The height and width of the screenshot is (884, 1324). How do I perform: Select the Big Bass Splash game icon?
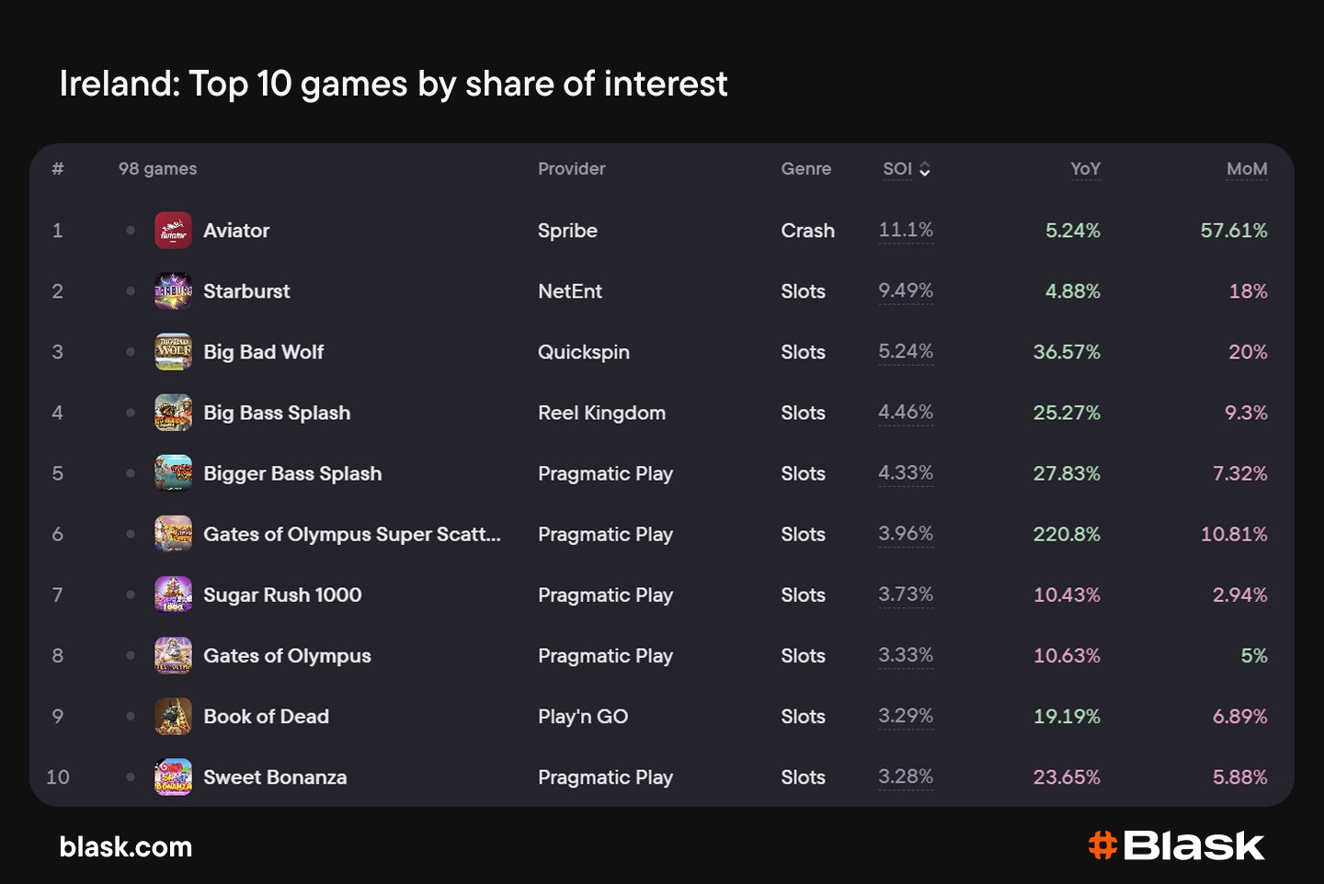coord(173,413)
